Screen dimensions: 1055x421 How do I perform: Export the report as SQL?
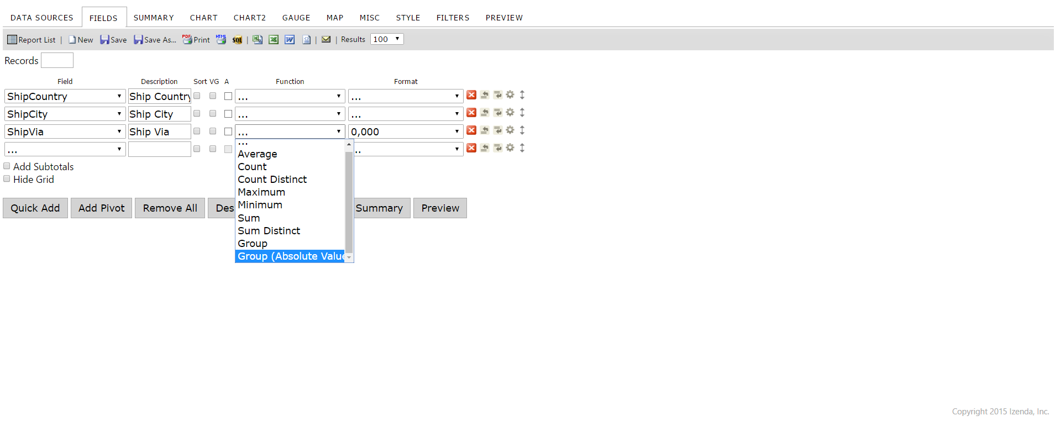[237, 40]
